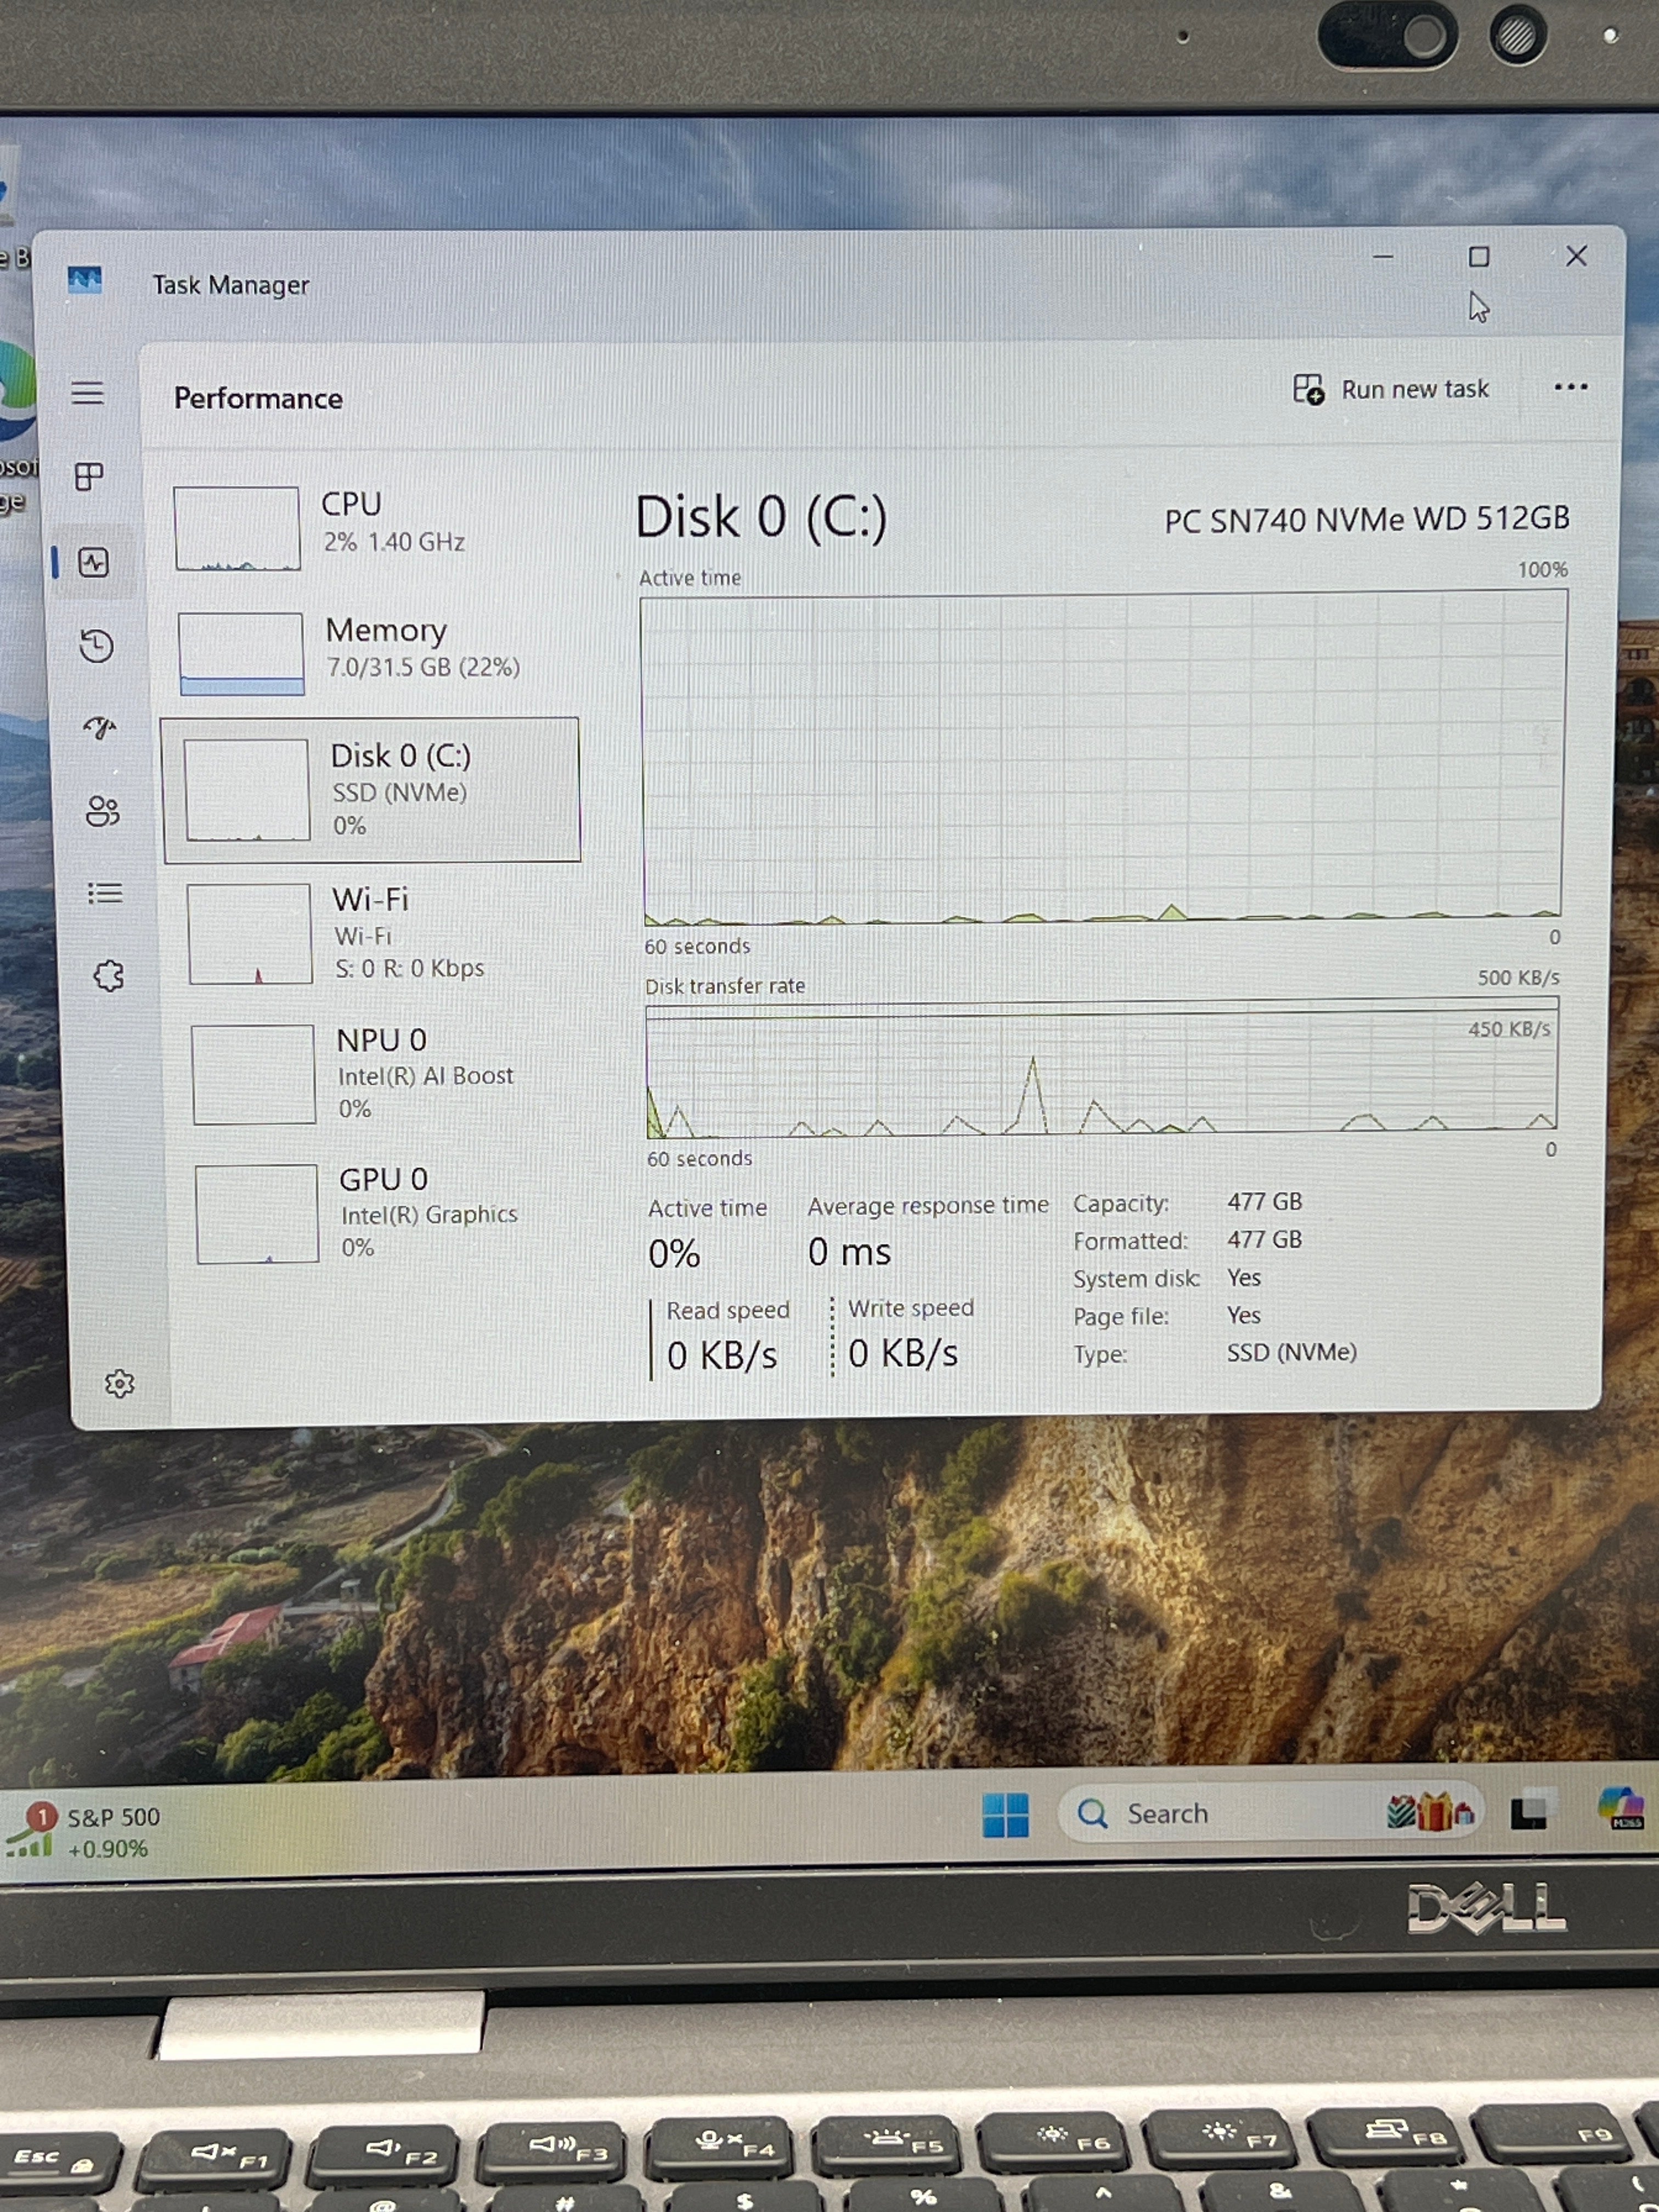Open the Services page puzzle icon
This screenshot has height=2212, width=1659.
(109, 976)
